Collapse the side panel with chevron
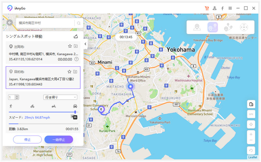Viewport: 261px width, 162px height. pos(85,44)
